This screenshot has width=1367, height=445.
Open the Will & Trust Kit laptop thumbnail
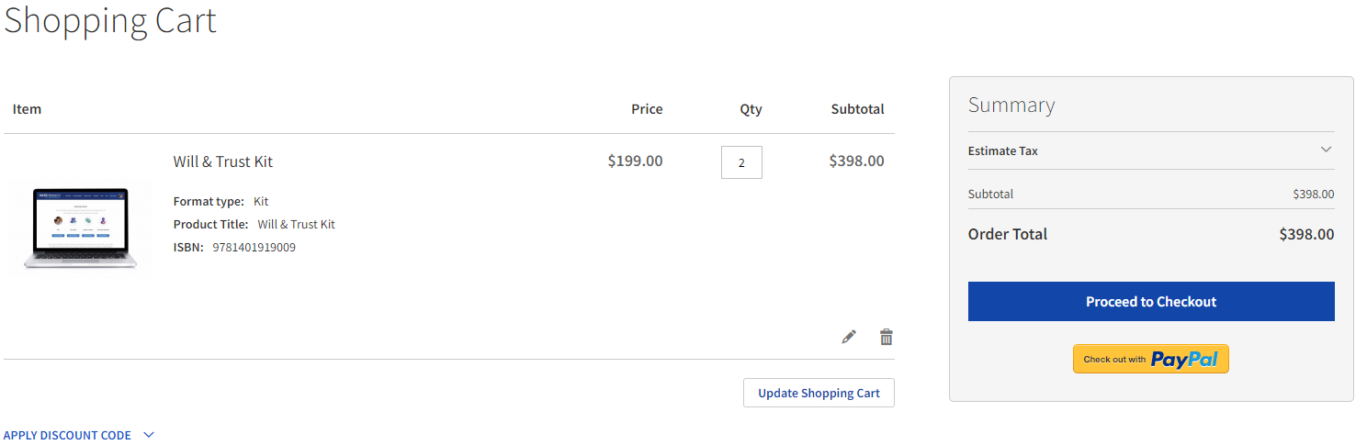[81, 228]
